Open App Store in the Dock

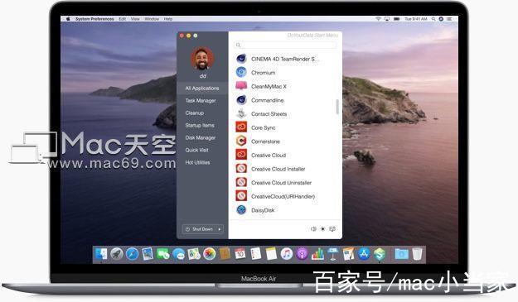[364, 254]
